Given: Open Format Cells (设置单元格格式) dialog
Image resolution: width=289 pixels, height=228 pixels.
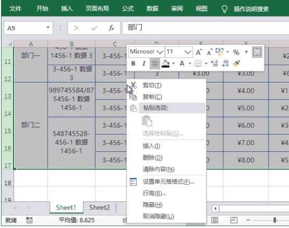Looking at the screenshot, I should click(166, 182).
